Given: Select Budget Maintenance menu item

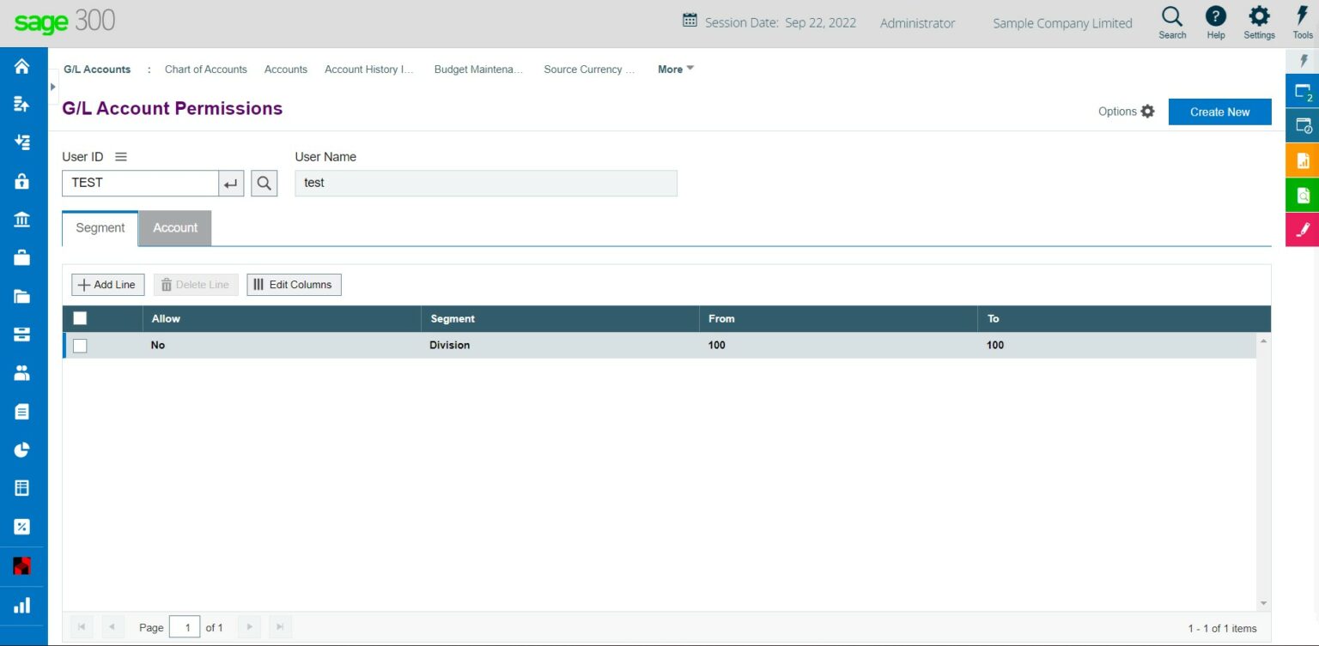Looking at the screenshot, I should click(479, 69).
